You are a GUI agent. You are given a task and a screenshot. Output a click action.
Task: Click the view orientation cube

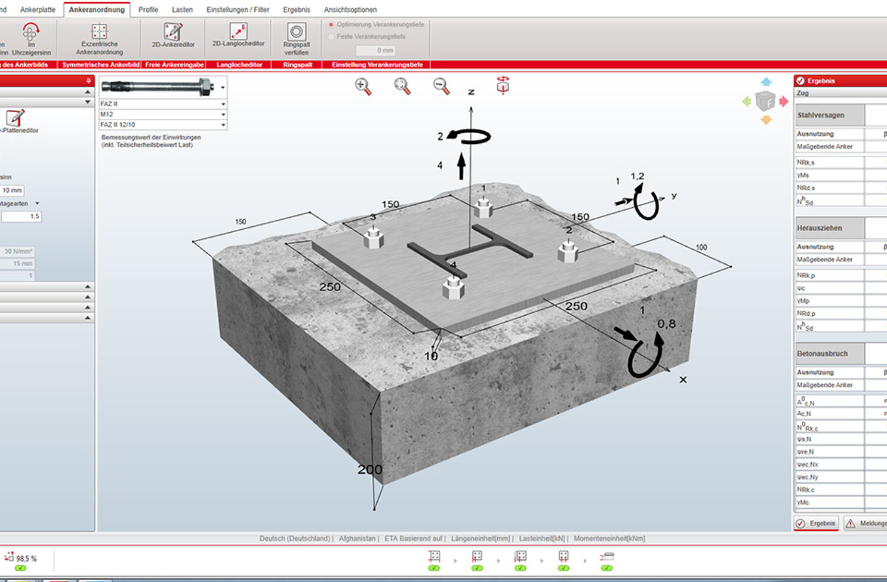click(x=765, y=101)
